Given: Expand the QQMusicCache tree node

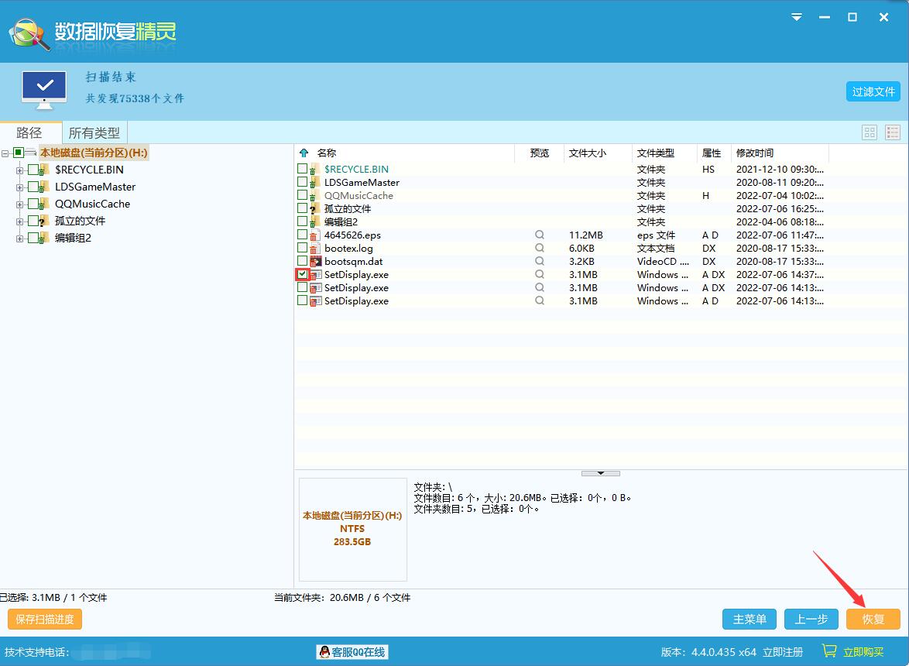Looking at the screenshot, I should 20,204.
